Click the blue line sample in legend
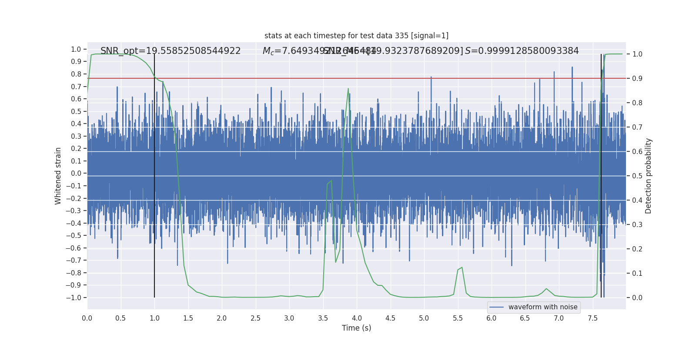This screenshot has height=348, width=696. [497, 307]
